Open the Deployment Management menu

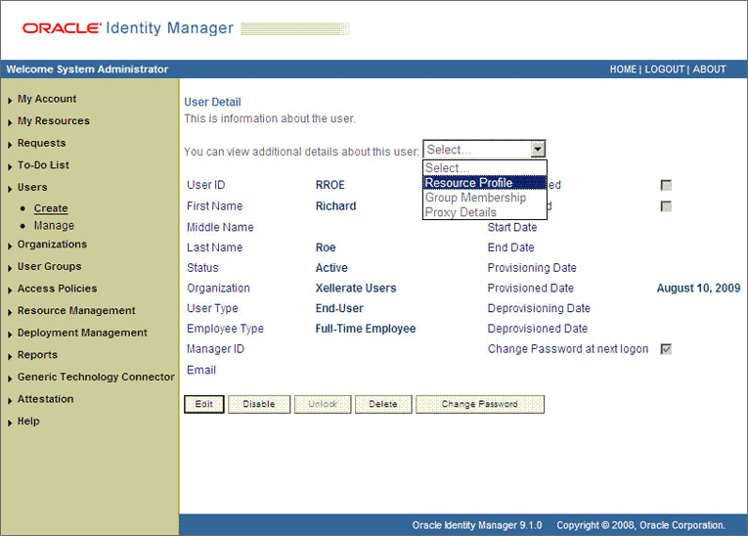pos(82,333)
